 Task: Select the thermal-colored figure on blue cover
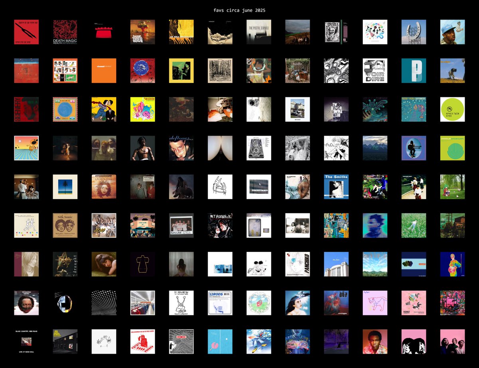(452, 264)
